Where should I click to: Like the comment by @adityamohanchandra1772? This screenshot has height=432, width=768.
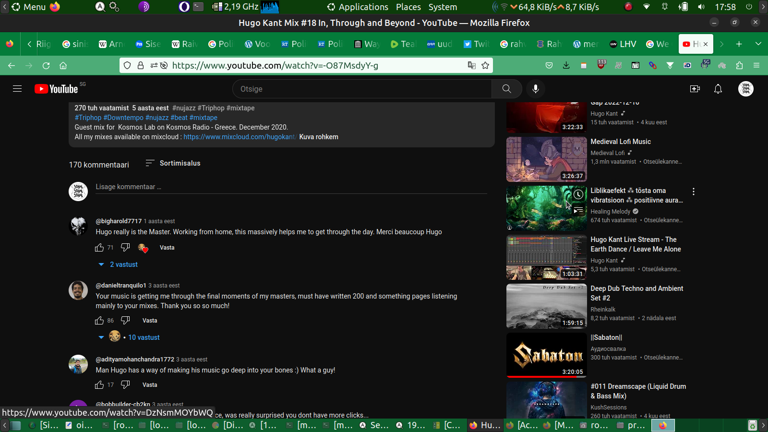point(99,385)
